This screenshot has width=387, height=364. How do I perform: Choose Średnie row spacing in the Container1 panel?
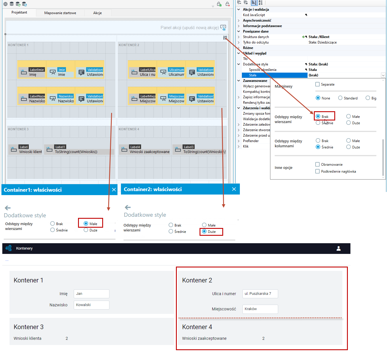coord(52,230)
